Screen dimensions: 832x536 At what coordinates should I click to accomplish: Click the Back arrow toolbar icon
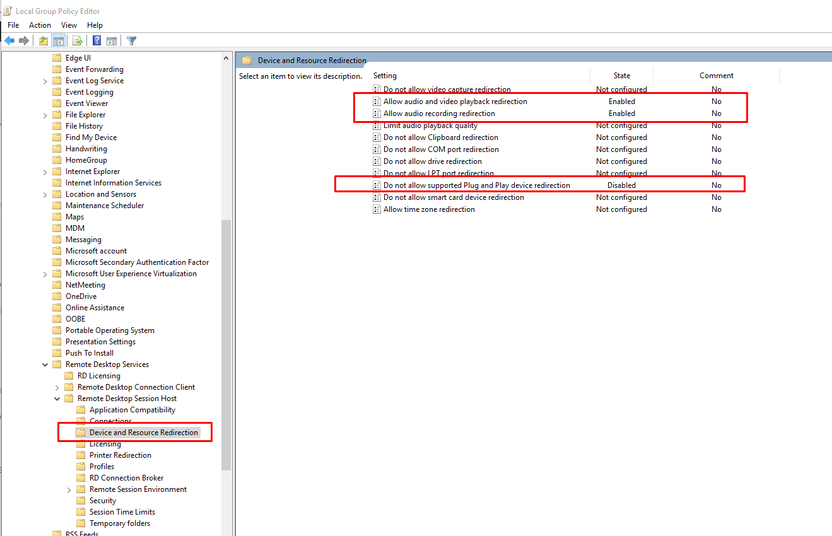click(9, 41)
